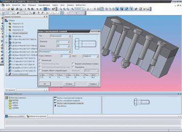The image size is (182, 132).
Task: Click the Redo arrow icon
Action: tap(41, 9)
